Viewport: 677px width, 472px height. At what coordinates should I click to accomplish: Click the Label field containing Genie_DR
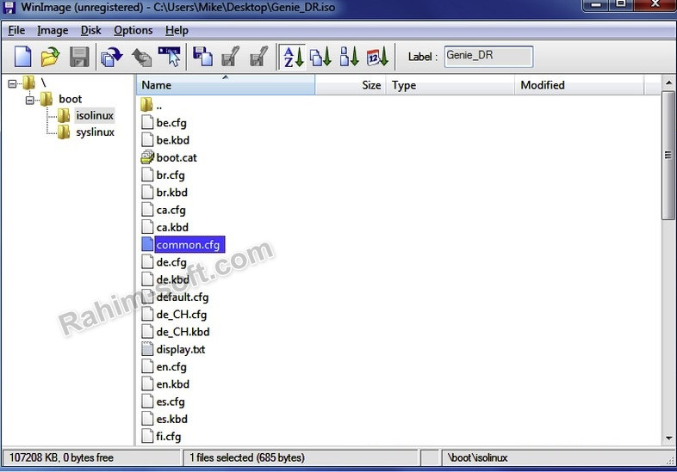pos(488,56)
